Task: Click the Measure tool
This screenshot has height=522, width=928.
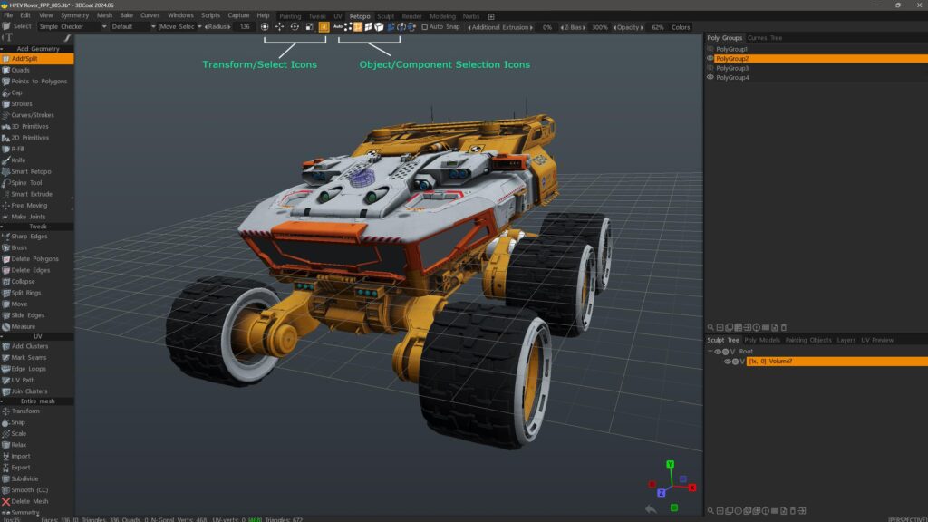Action: pos(24,326)
